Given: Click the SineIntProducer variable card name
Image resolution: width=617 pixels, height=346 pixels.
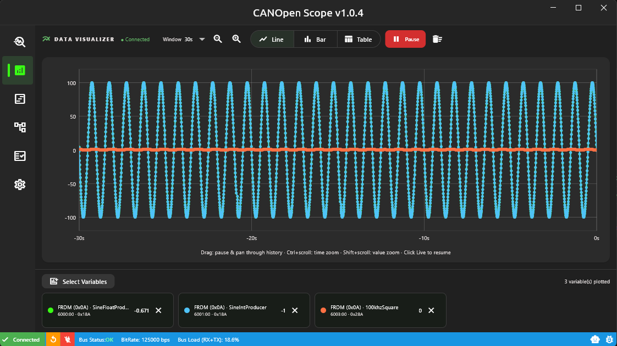Looking at the screenshot, I should click(x=230, y=307).
